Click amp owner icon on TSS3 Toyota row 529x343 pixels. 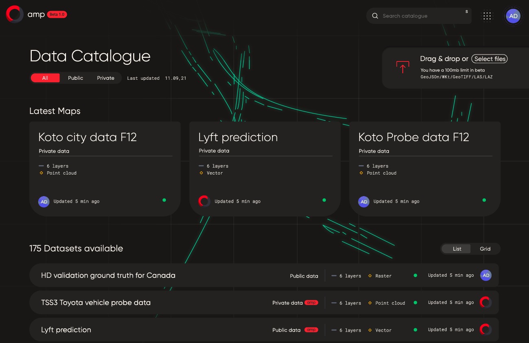[x=485, y=302]
